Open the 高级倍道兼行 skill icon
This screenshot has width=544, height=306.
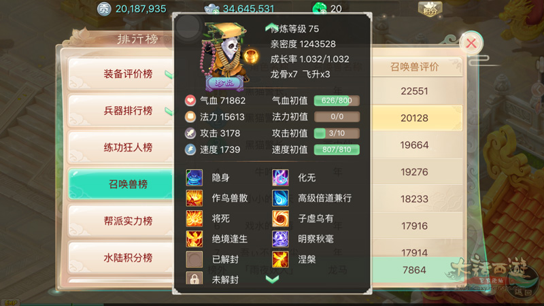coord(280,198)
